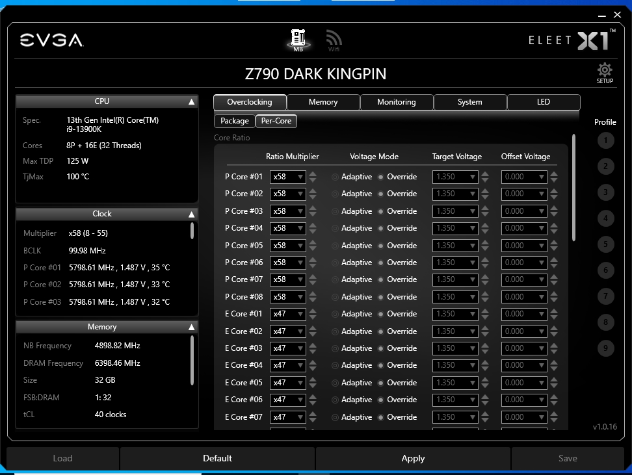This screenshot has width=632, height=475.
Task: Select profile slot 2
Action: click(x=605, y=166)
